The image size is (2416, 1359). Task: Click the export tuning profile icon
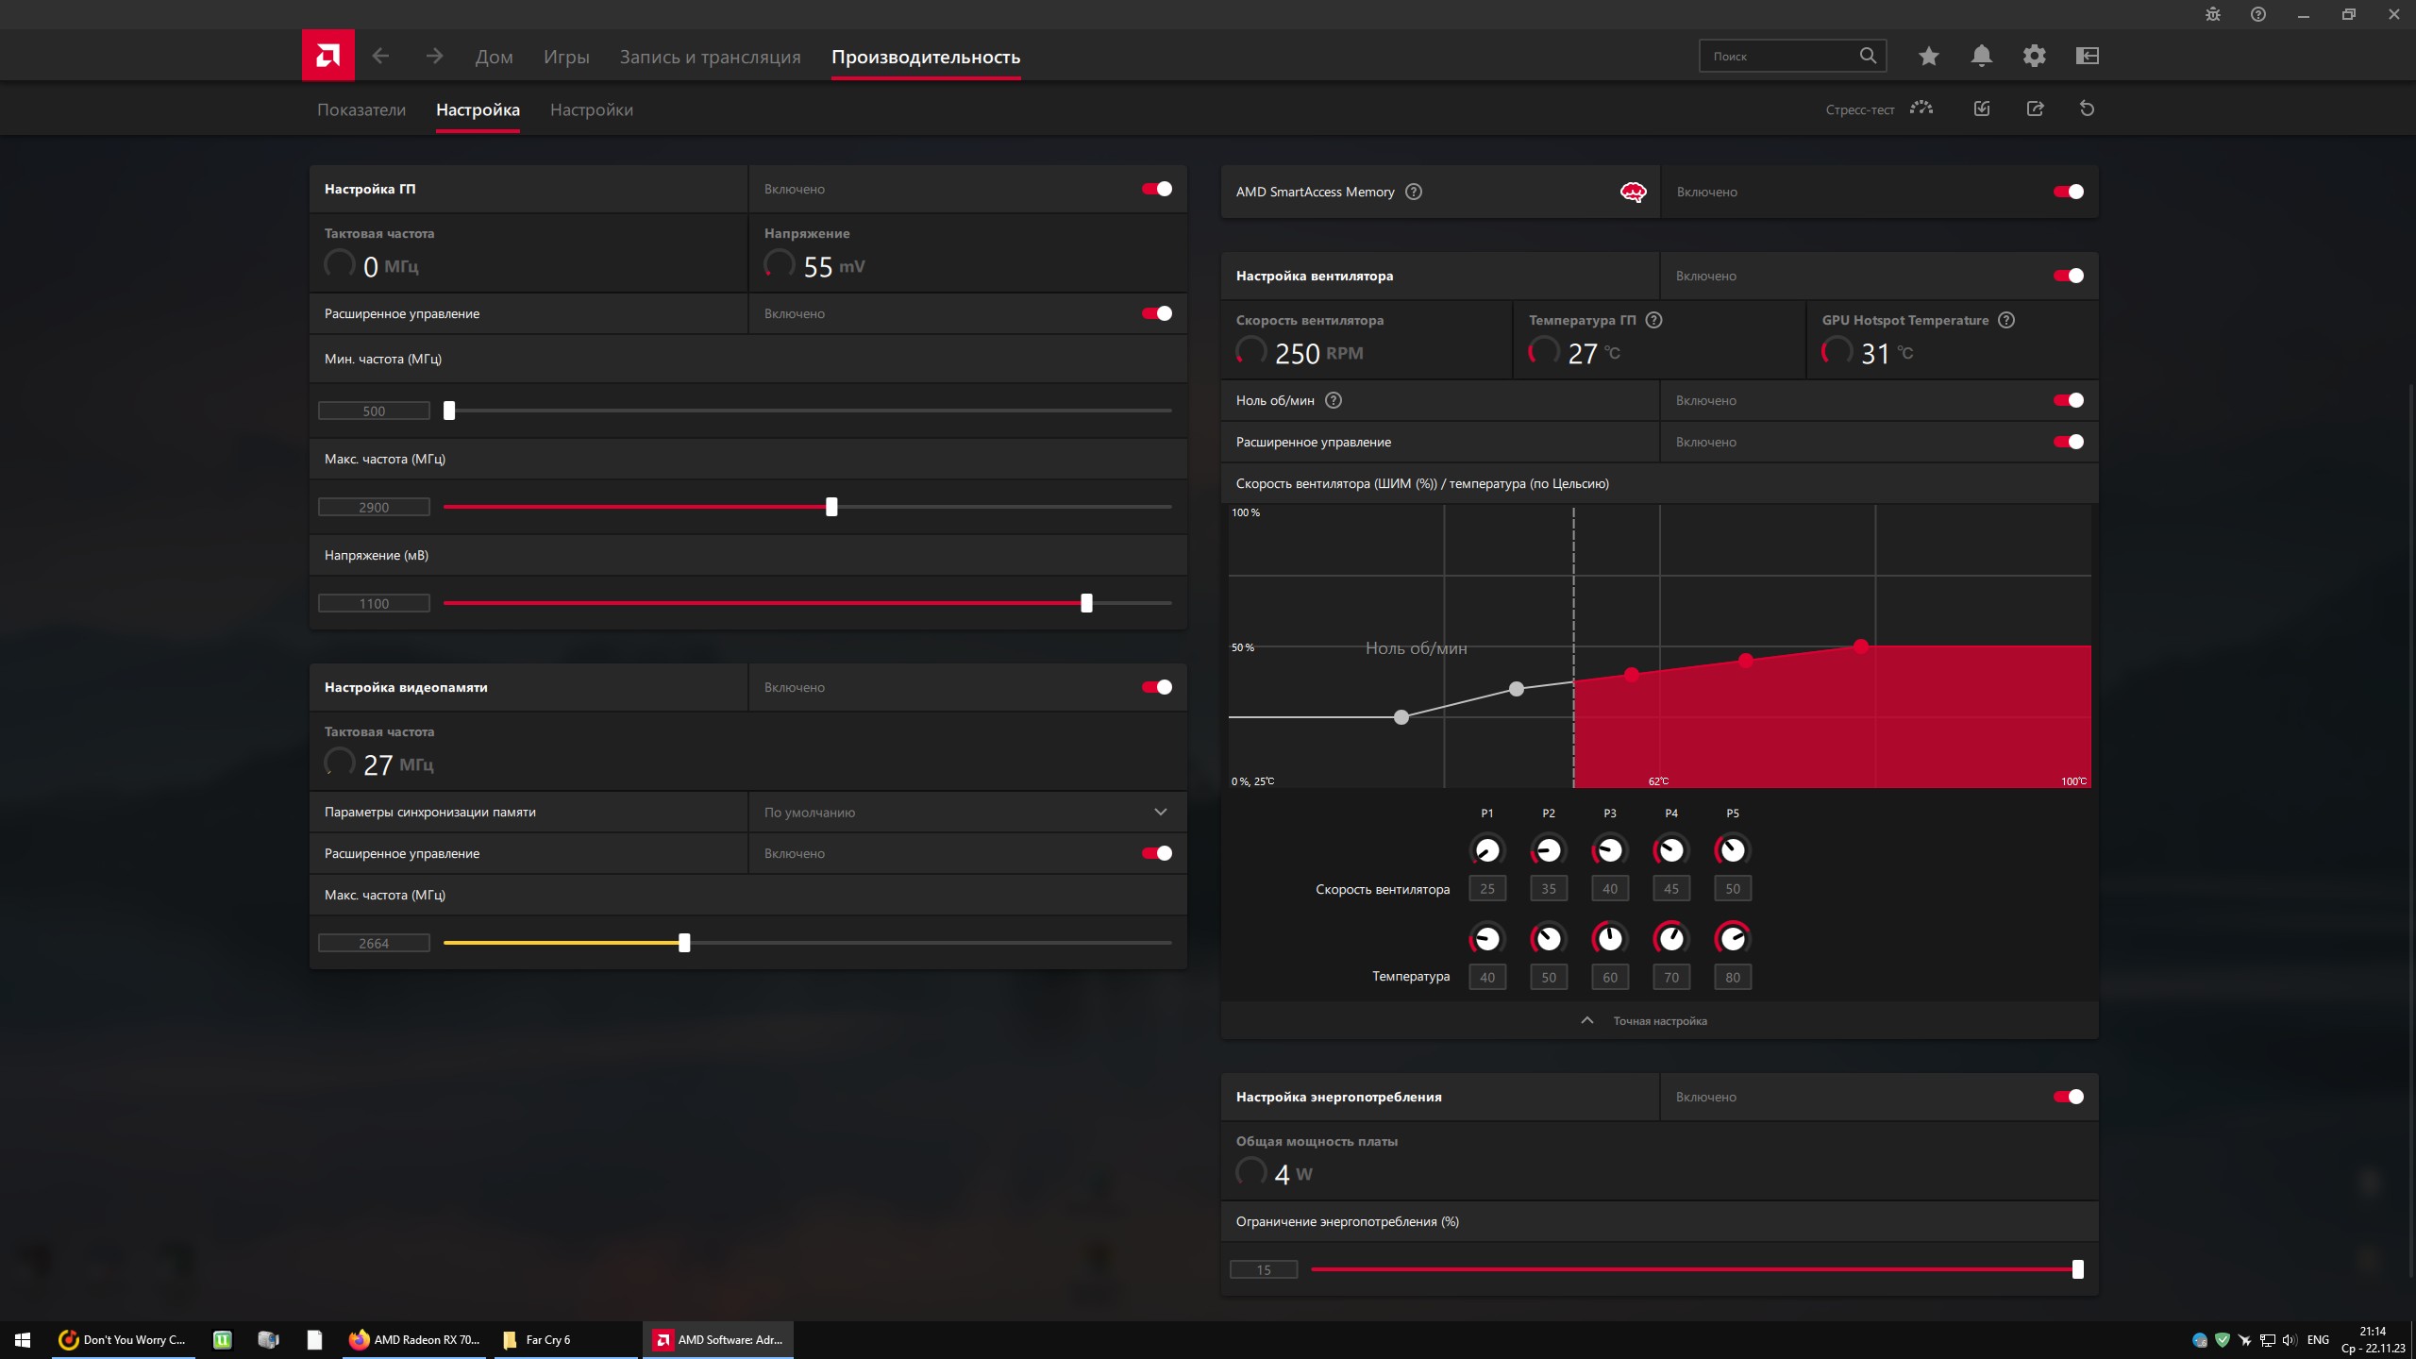[2035, 109]
